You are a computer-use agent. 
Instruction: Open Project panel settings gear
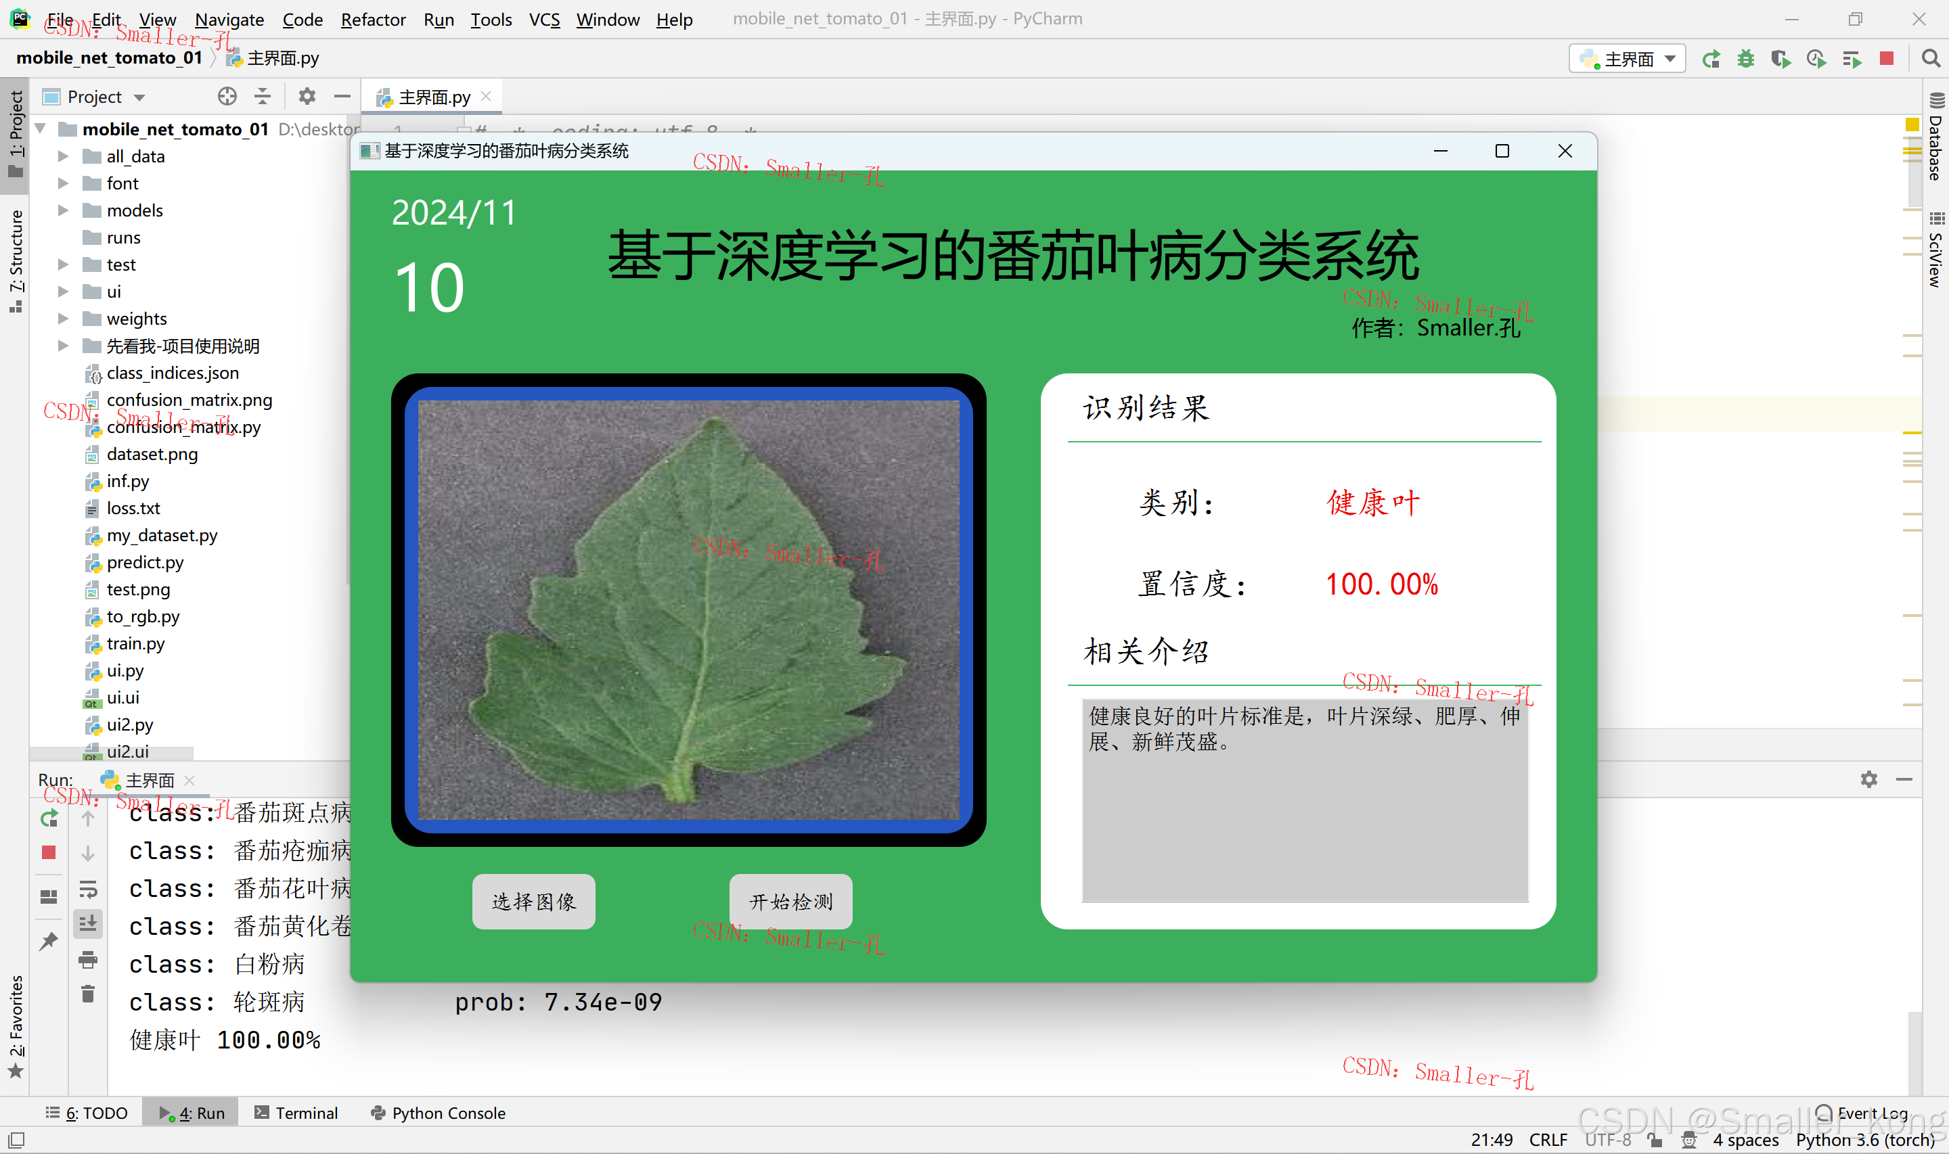(307, 97)
